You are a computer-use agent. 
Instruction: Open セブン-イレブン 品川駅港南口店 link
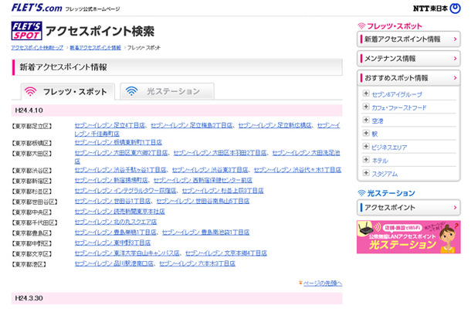pyautogui.click(x=114, y=263)
